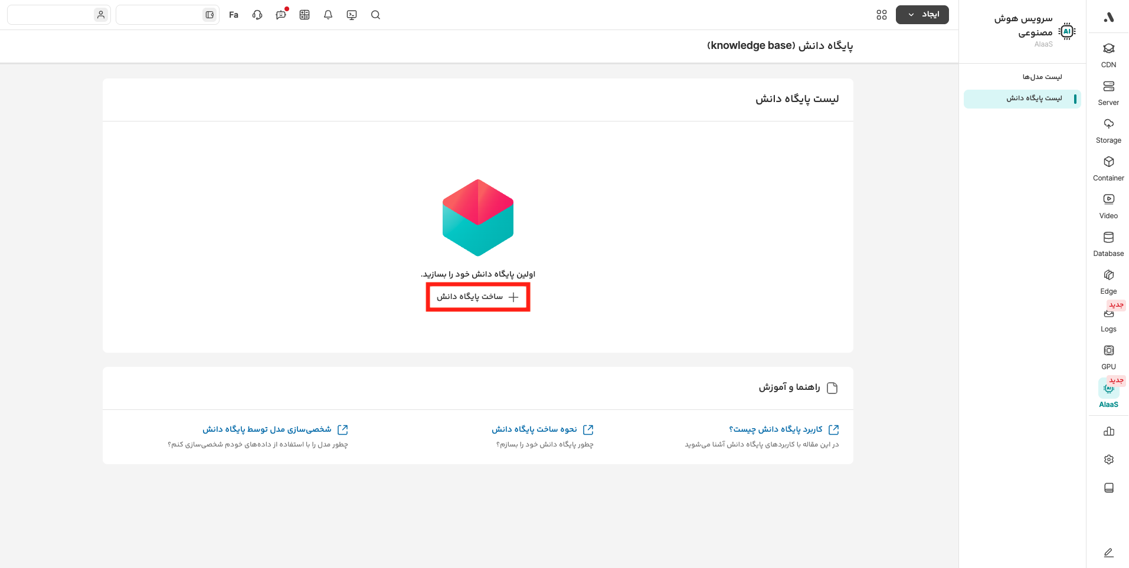Open the CDN service in sidebar
Viewport: 1129px width, 568px height.
tap(1108, 54)
